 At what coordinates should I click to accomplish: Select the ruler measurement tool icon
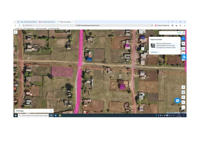tap(183, 44)
